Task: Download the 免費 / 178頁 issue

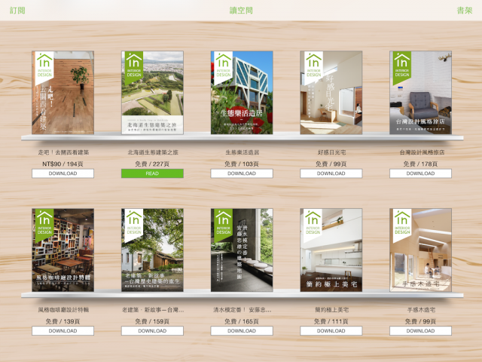Action: (420, 173)
